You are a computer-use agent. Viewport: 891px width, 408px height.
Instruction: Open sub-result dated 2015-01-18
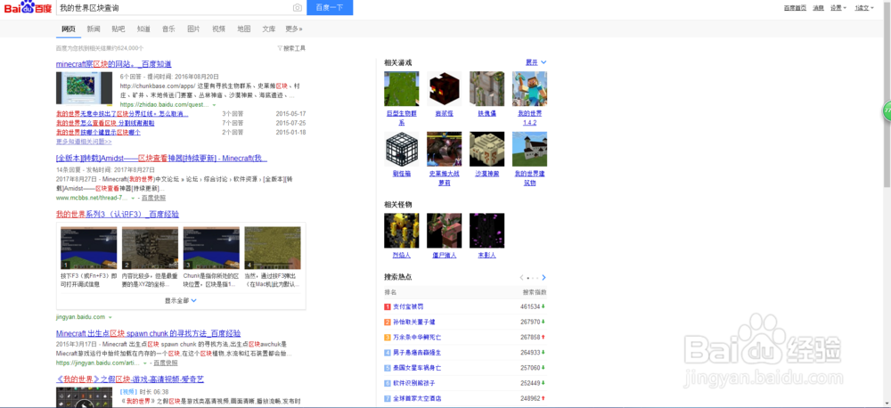point(98,132)
